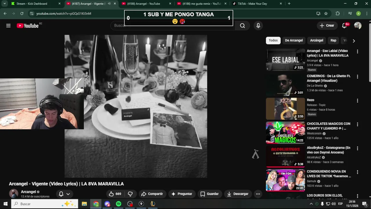Open CHOCOLATES MAGICOS video title
Viewport: 371px width, 209px height.
[329, 126]
